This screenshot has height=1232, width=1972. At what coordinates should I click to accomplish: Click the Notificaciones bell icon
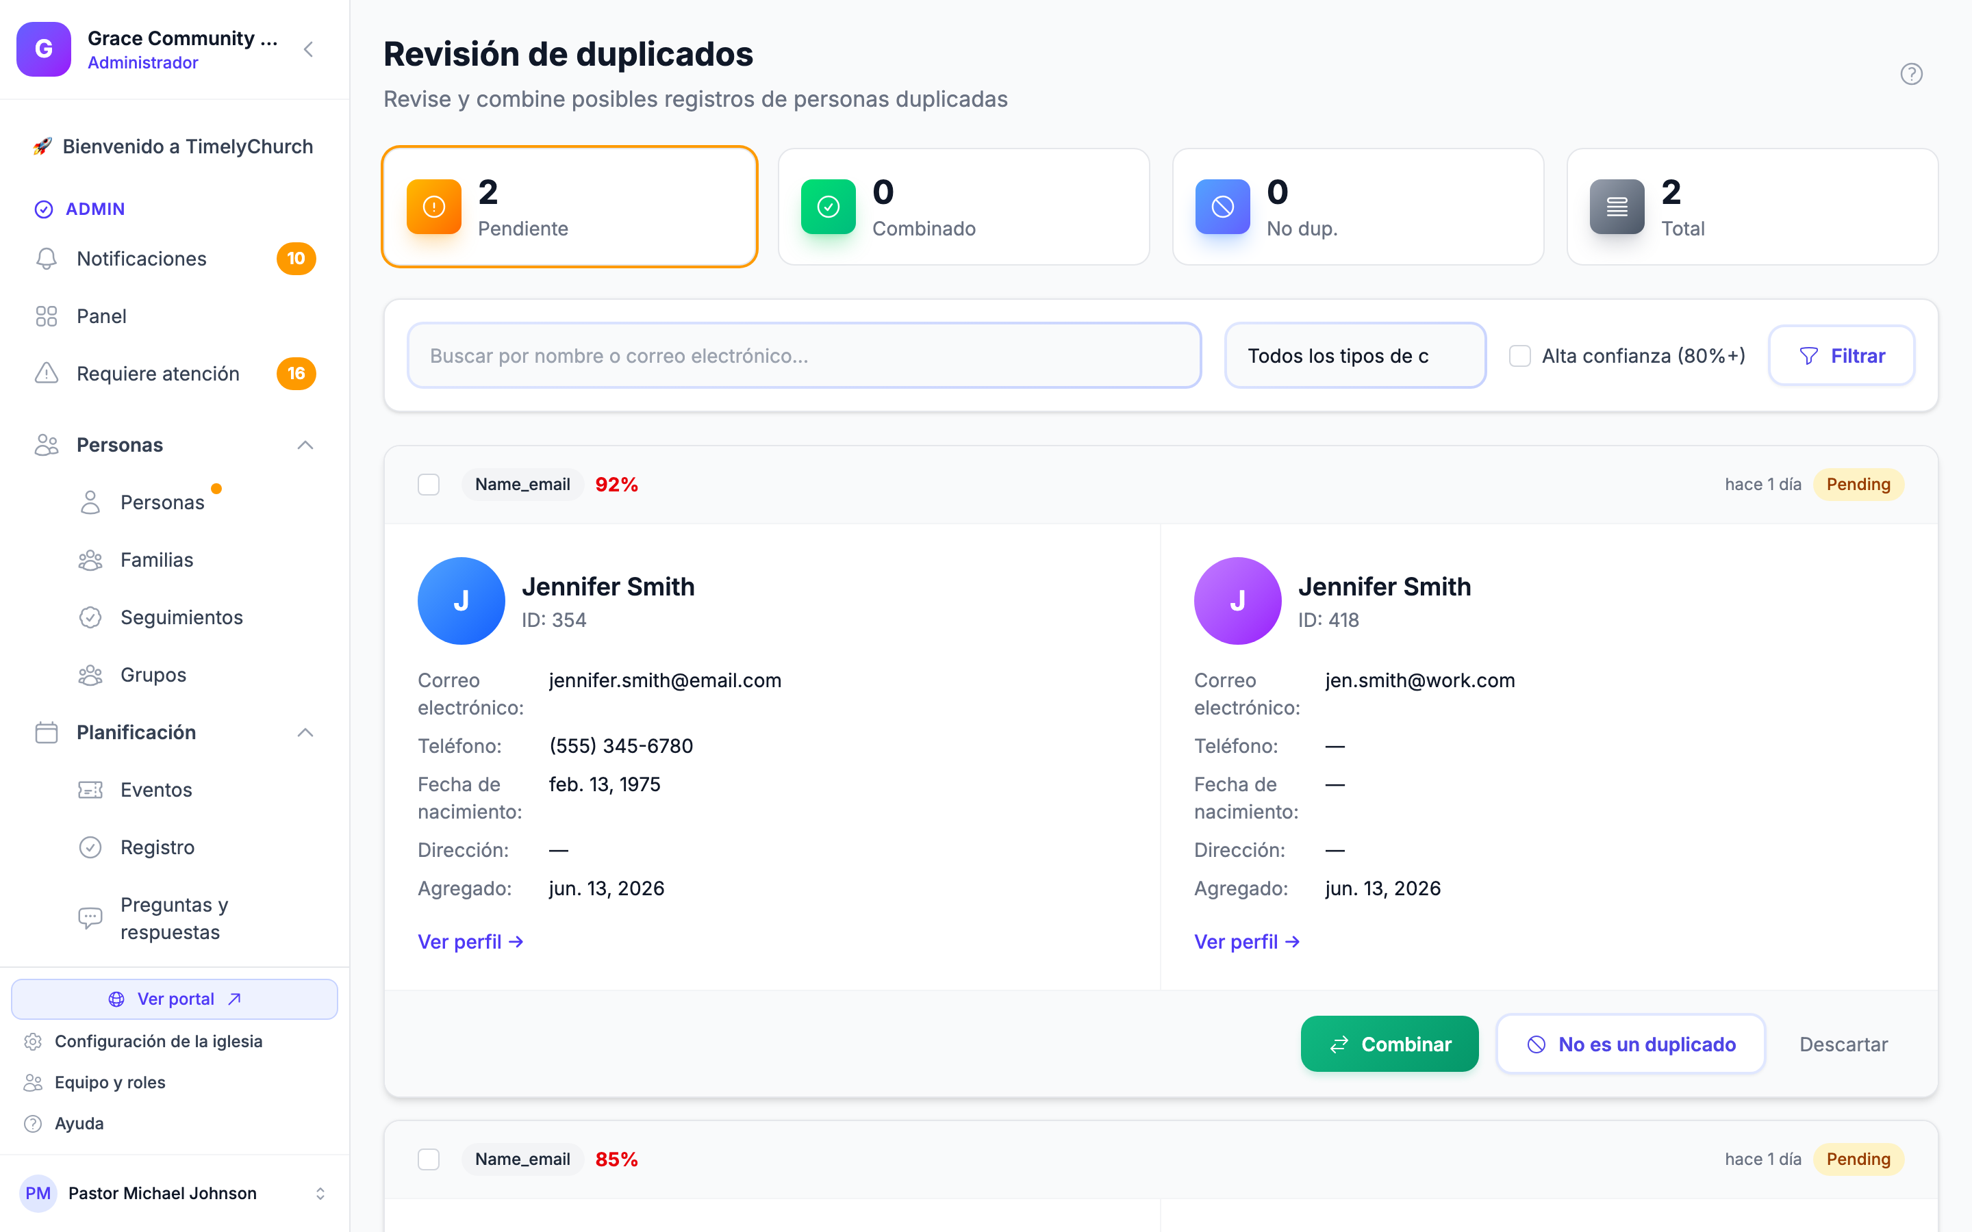pos(47,258)
